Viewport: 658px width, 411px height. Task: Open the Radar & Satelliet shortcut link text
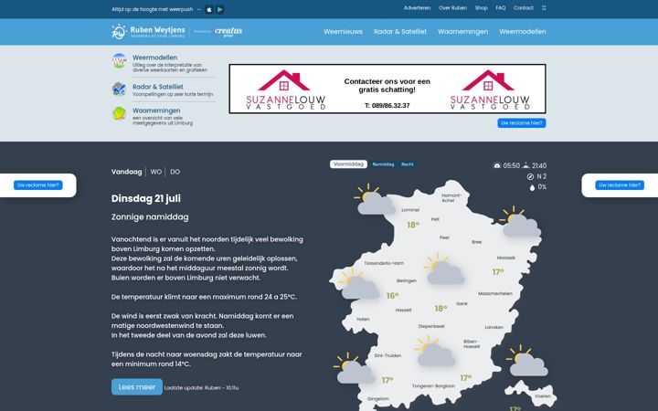(x=158, y=87)
